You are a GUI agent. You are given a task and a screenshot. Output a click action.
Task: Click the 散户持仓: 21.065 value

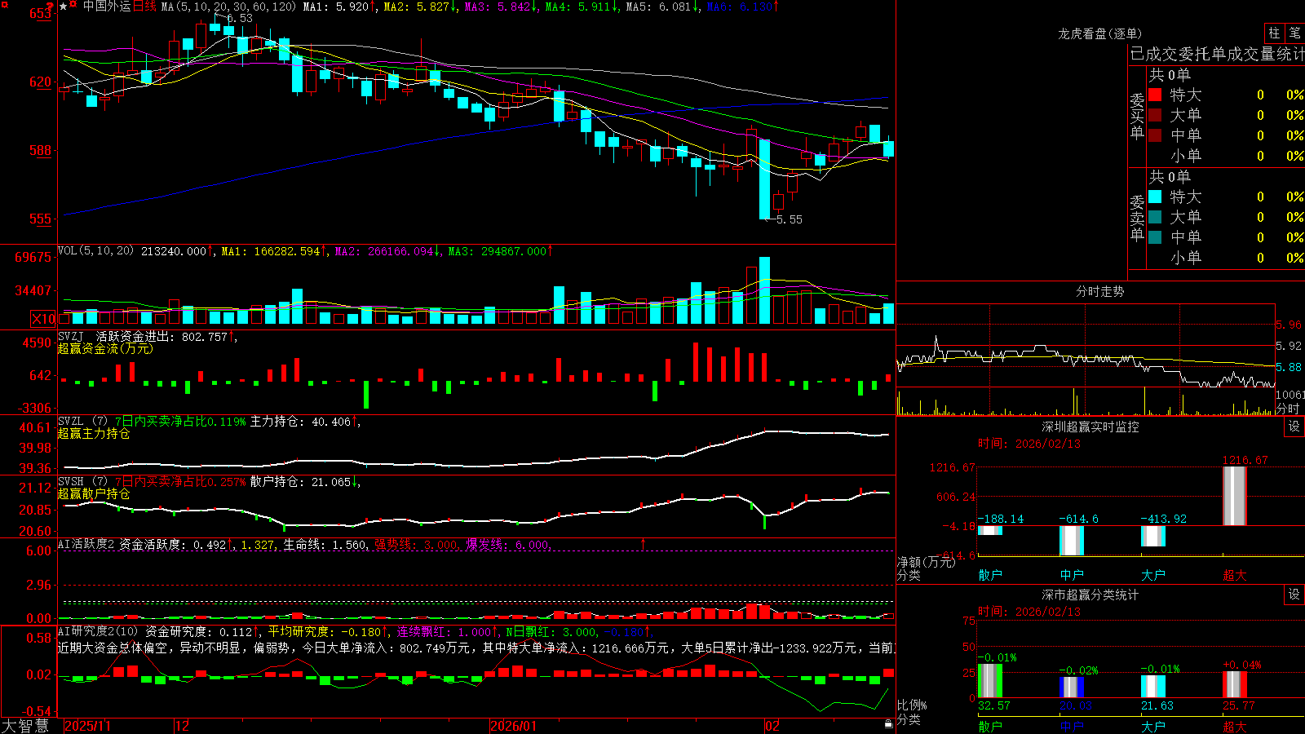304,482
